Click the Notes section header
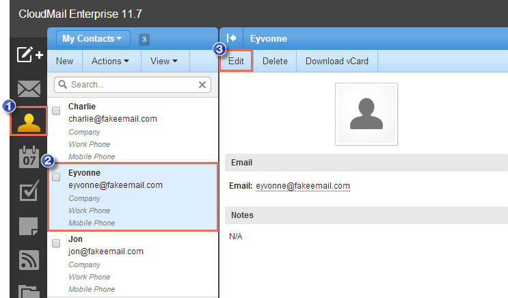The image size is (508, 298). pos(366,215)
